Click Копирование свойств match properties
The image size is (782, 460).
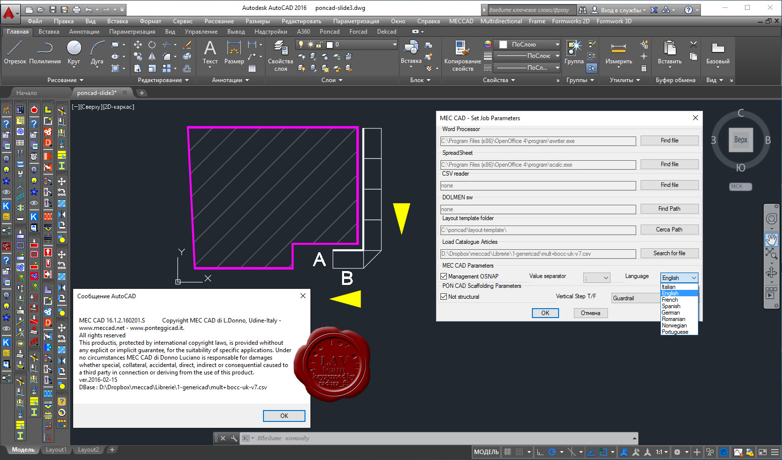click(x=462, y=55)
